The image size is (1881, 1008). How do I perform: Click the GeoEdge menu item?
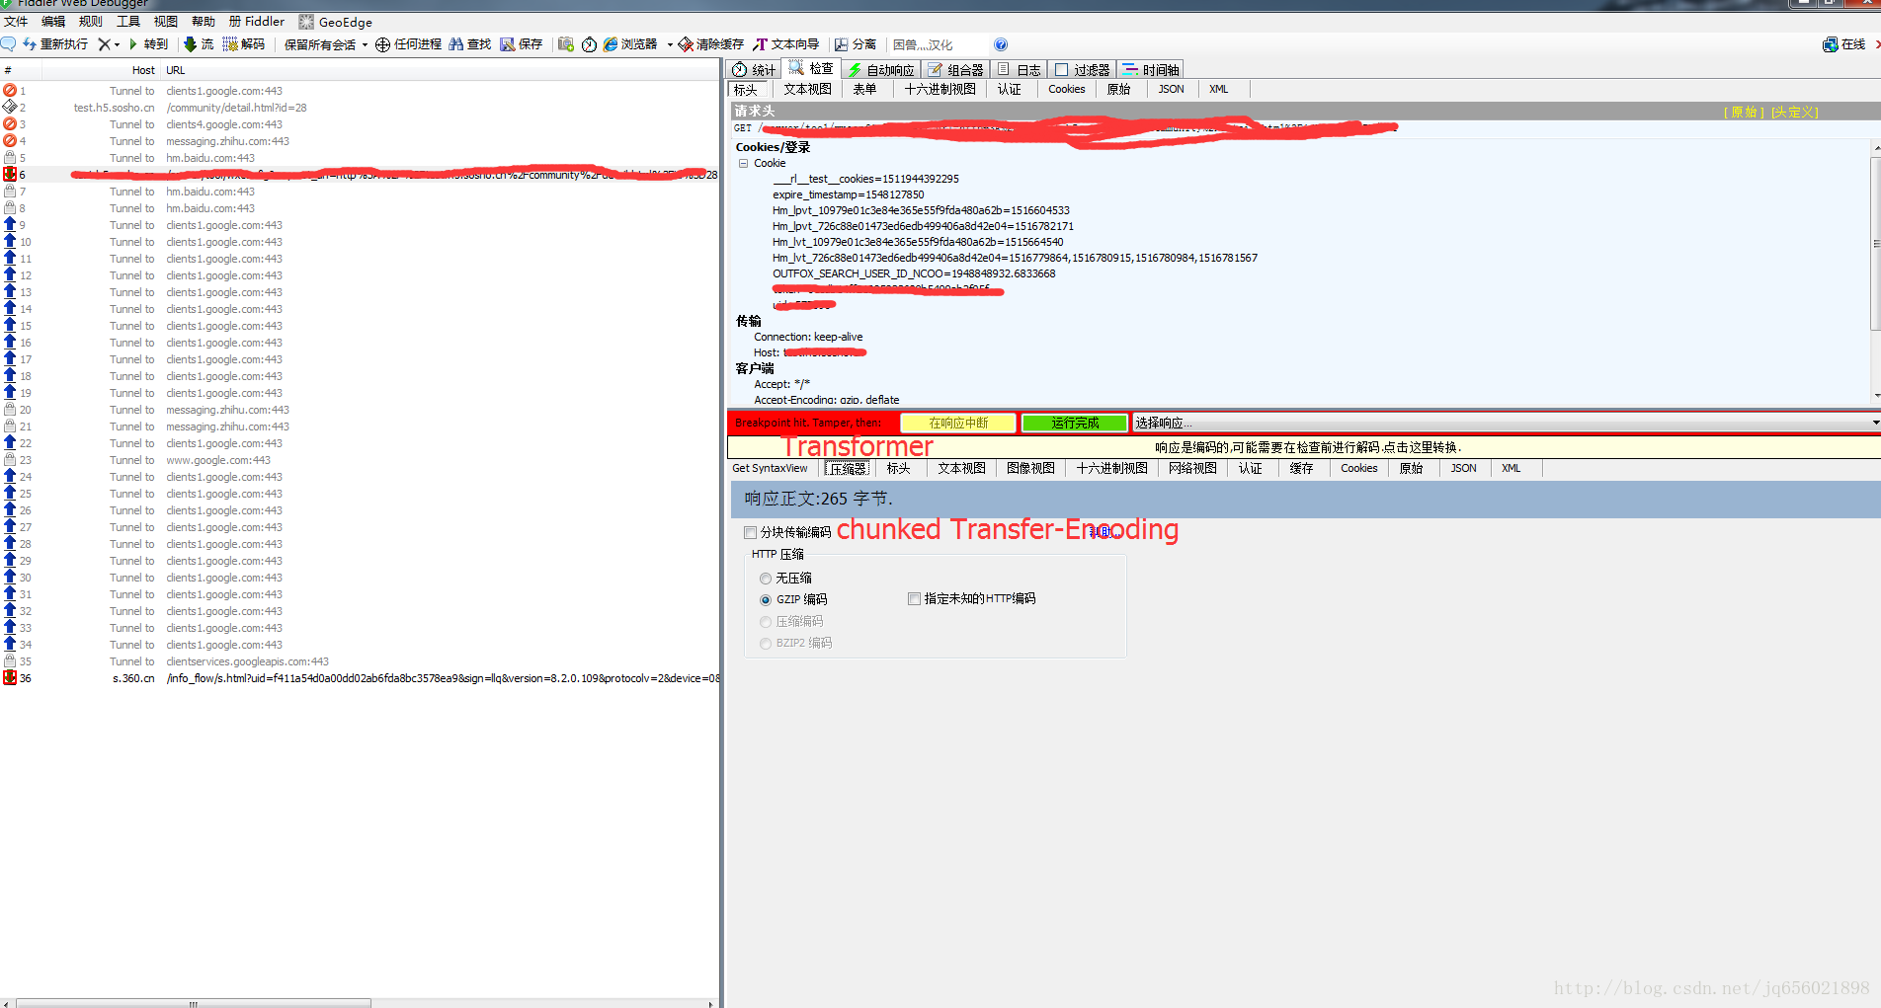(x=336, y=22)
